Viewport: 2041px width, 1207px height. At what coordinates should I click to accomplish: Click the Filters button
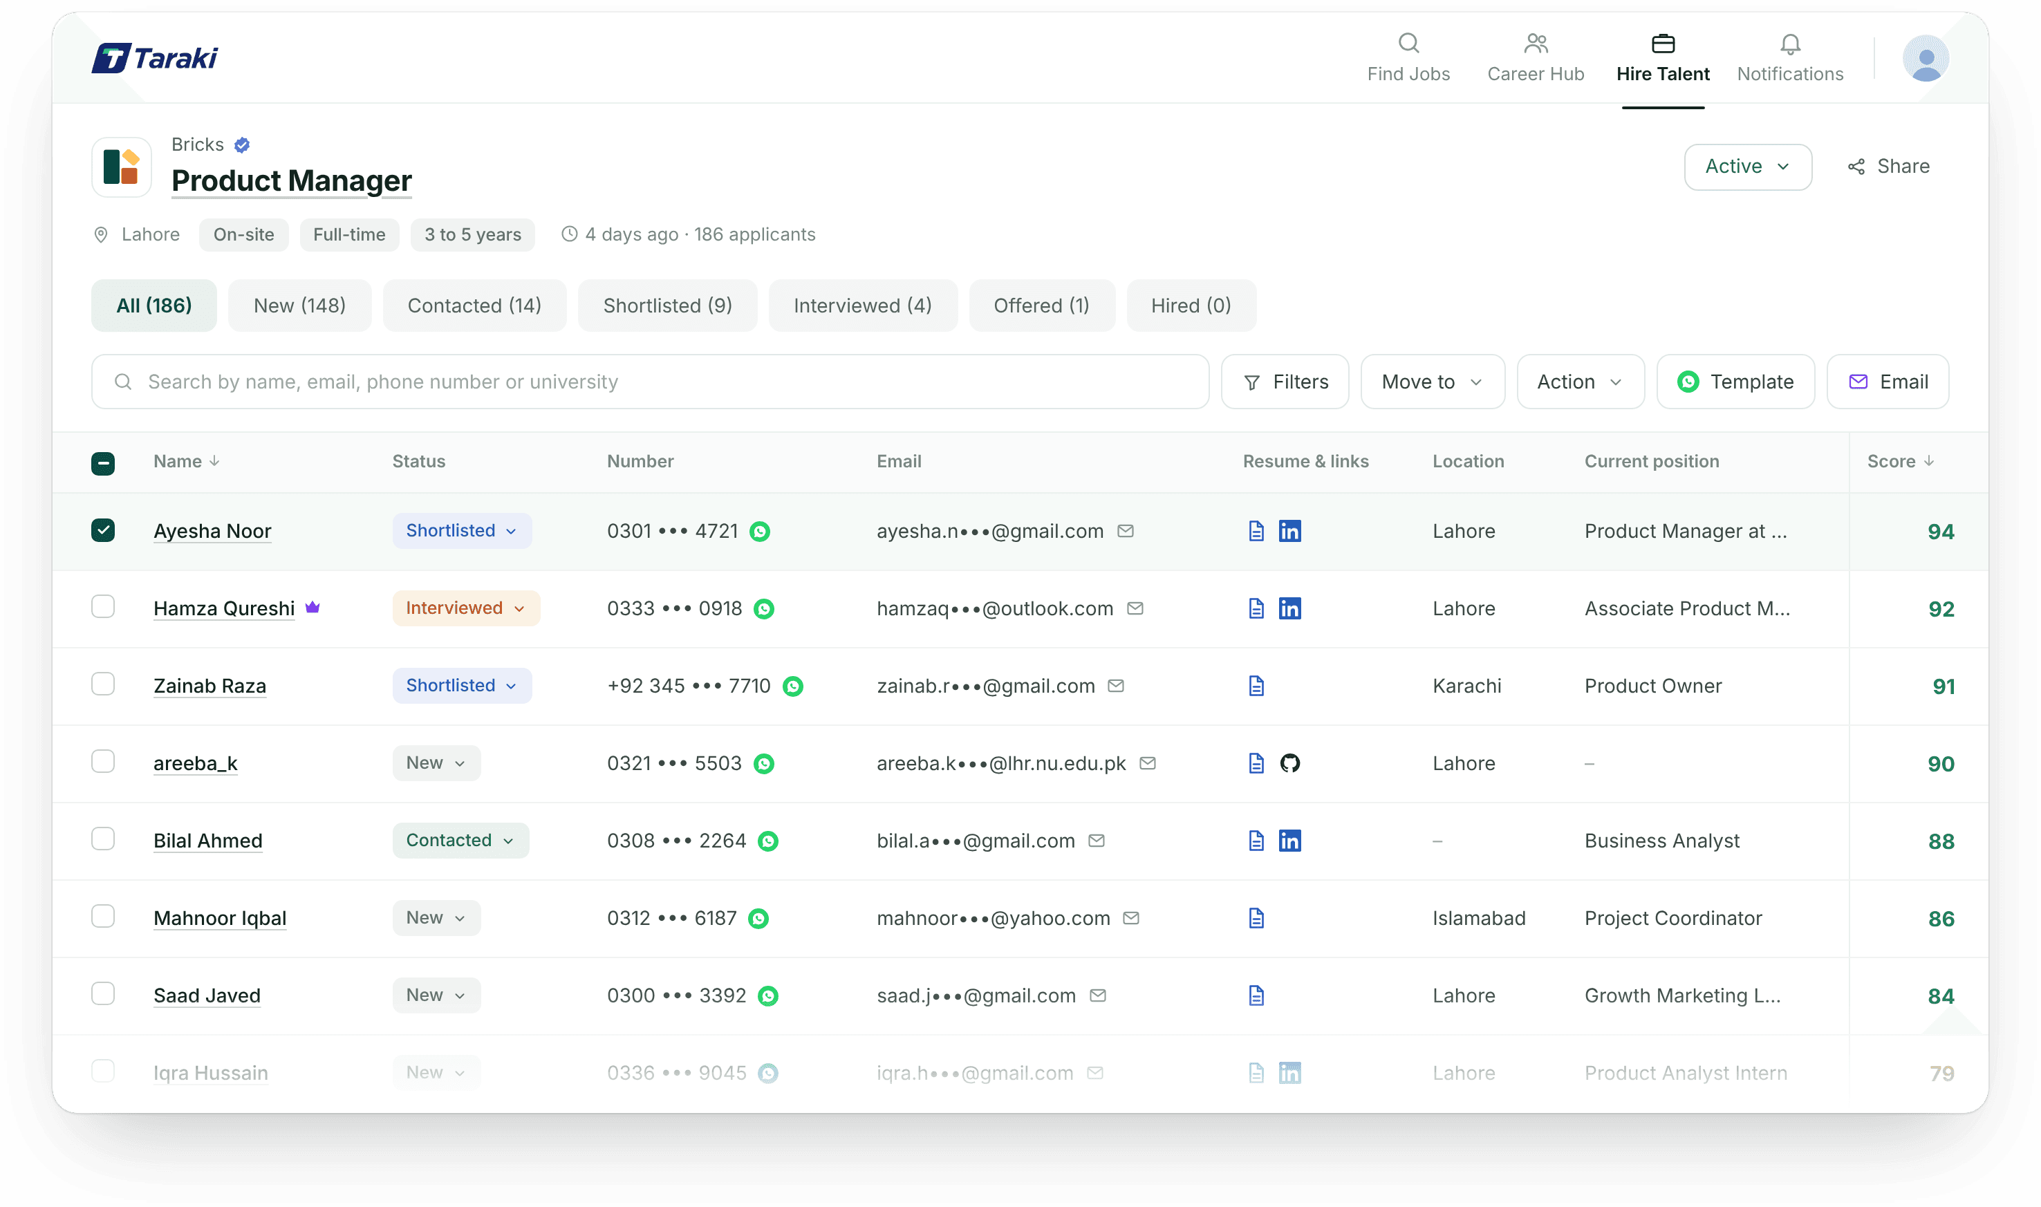tap(1285, 382)
